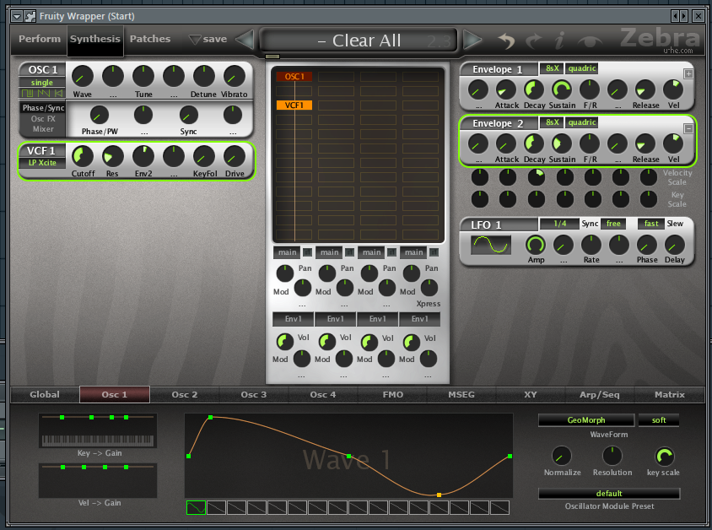Image resolution: width=712 pixels, height=530 pixels.
Task: Expand Envelope 1 with the plus button
Action: pos(689,74)
